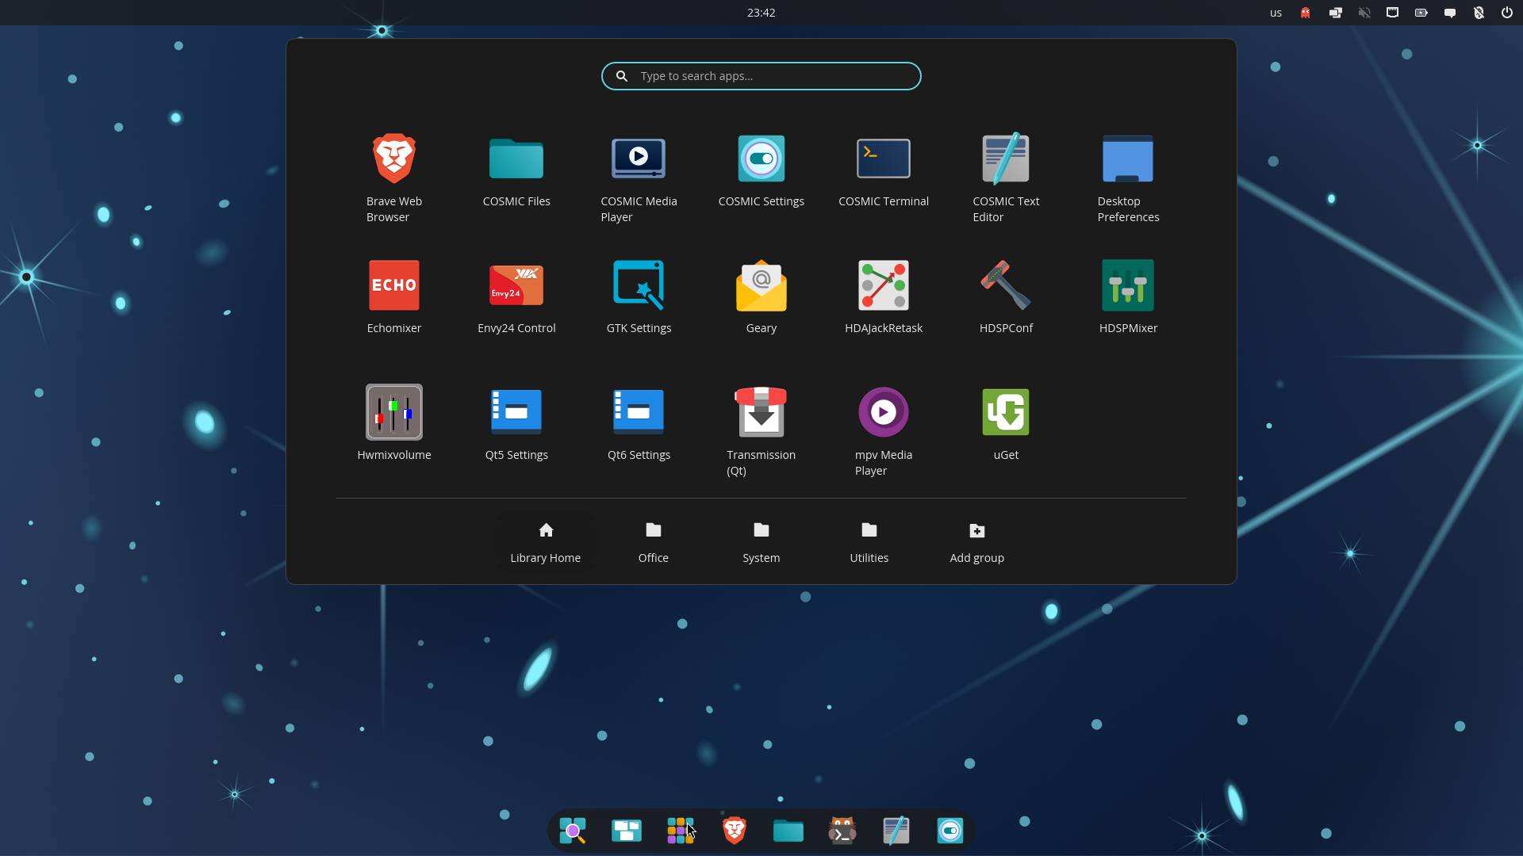Open the text editor from the dock
The height and width of the screenshot is (856, 1523).
pos(896,831)
